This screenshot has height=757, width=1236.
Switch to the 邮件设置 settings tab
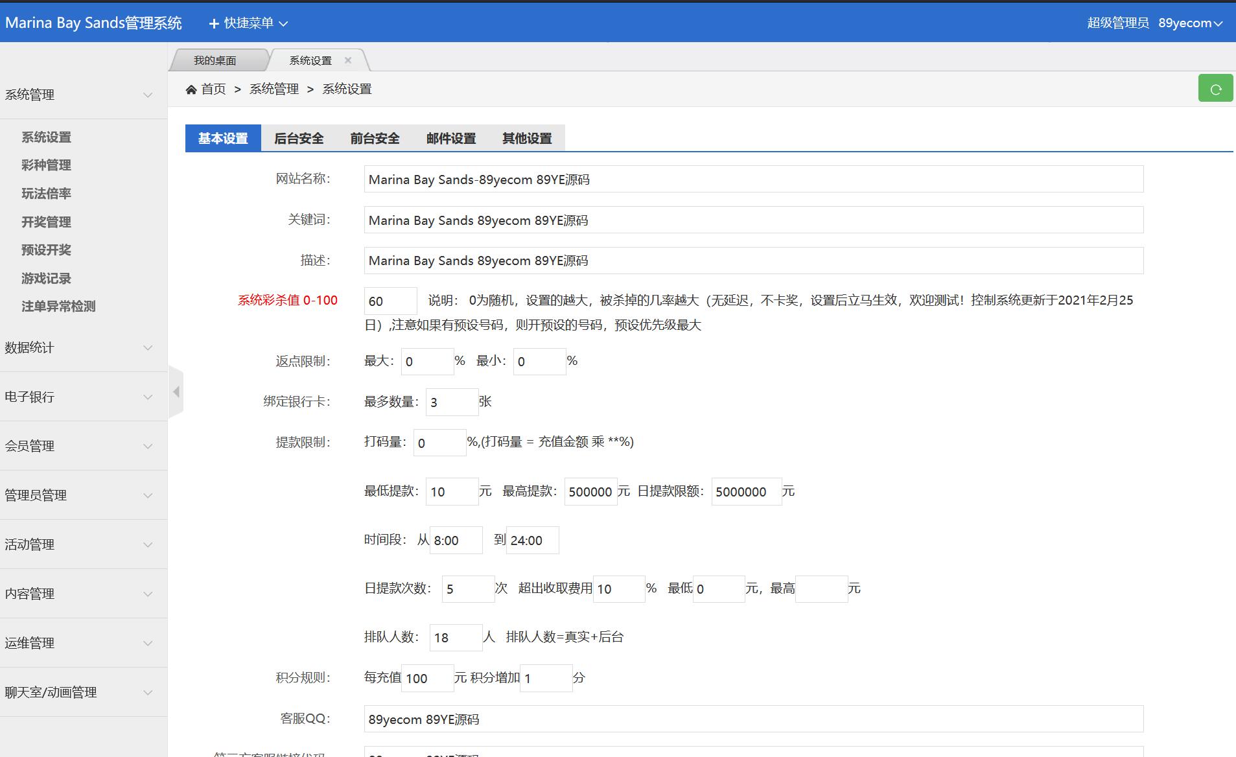[451, 139]
